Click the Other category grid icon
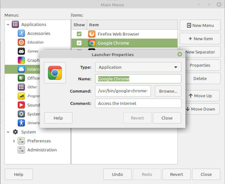Viewport: 225px width, 184px height. pyautogui.click(x=21, y=87)
